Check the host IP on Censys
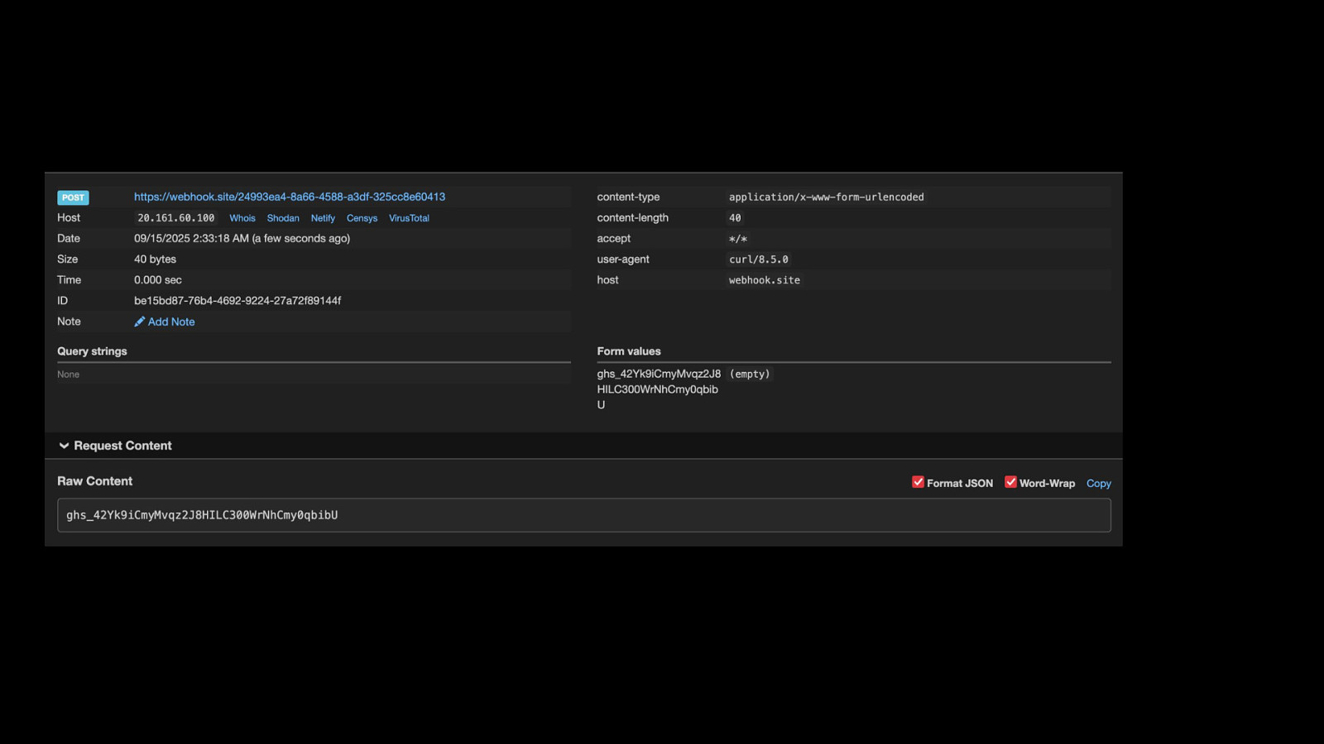 click(362, 218)
